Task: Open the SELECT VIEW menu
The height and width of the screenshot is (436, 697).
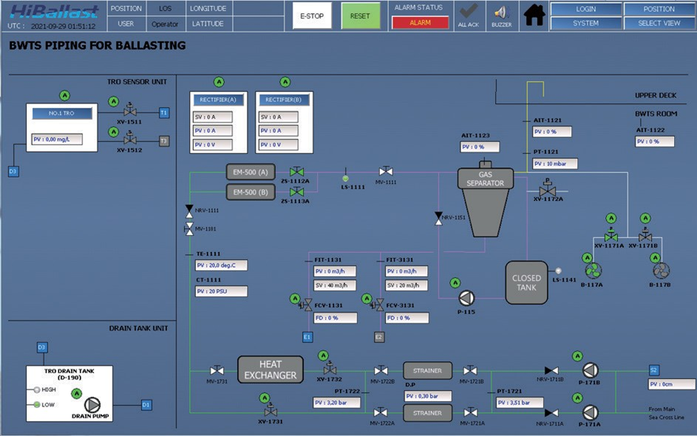Action: 659,23
